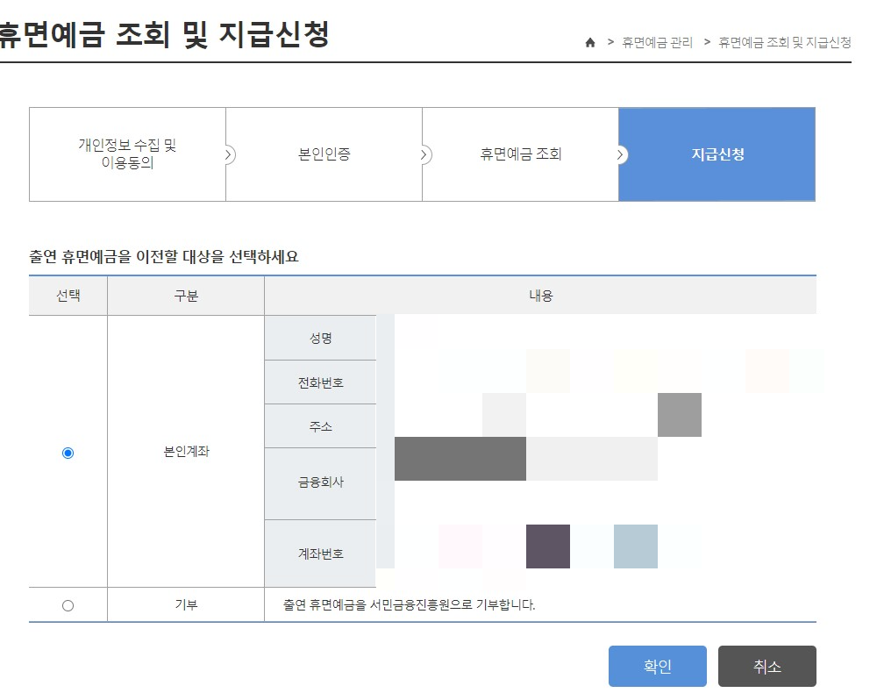
Task: Switch to the 개인정보 수집 및 이용동의 step
Action: pyautogui.click(x=126, y=154)
